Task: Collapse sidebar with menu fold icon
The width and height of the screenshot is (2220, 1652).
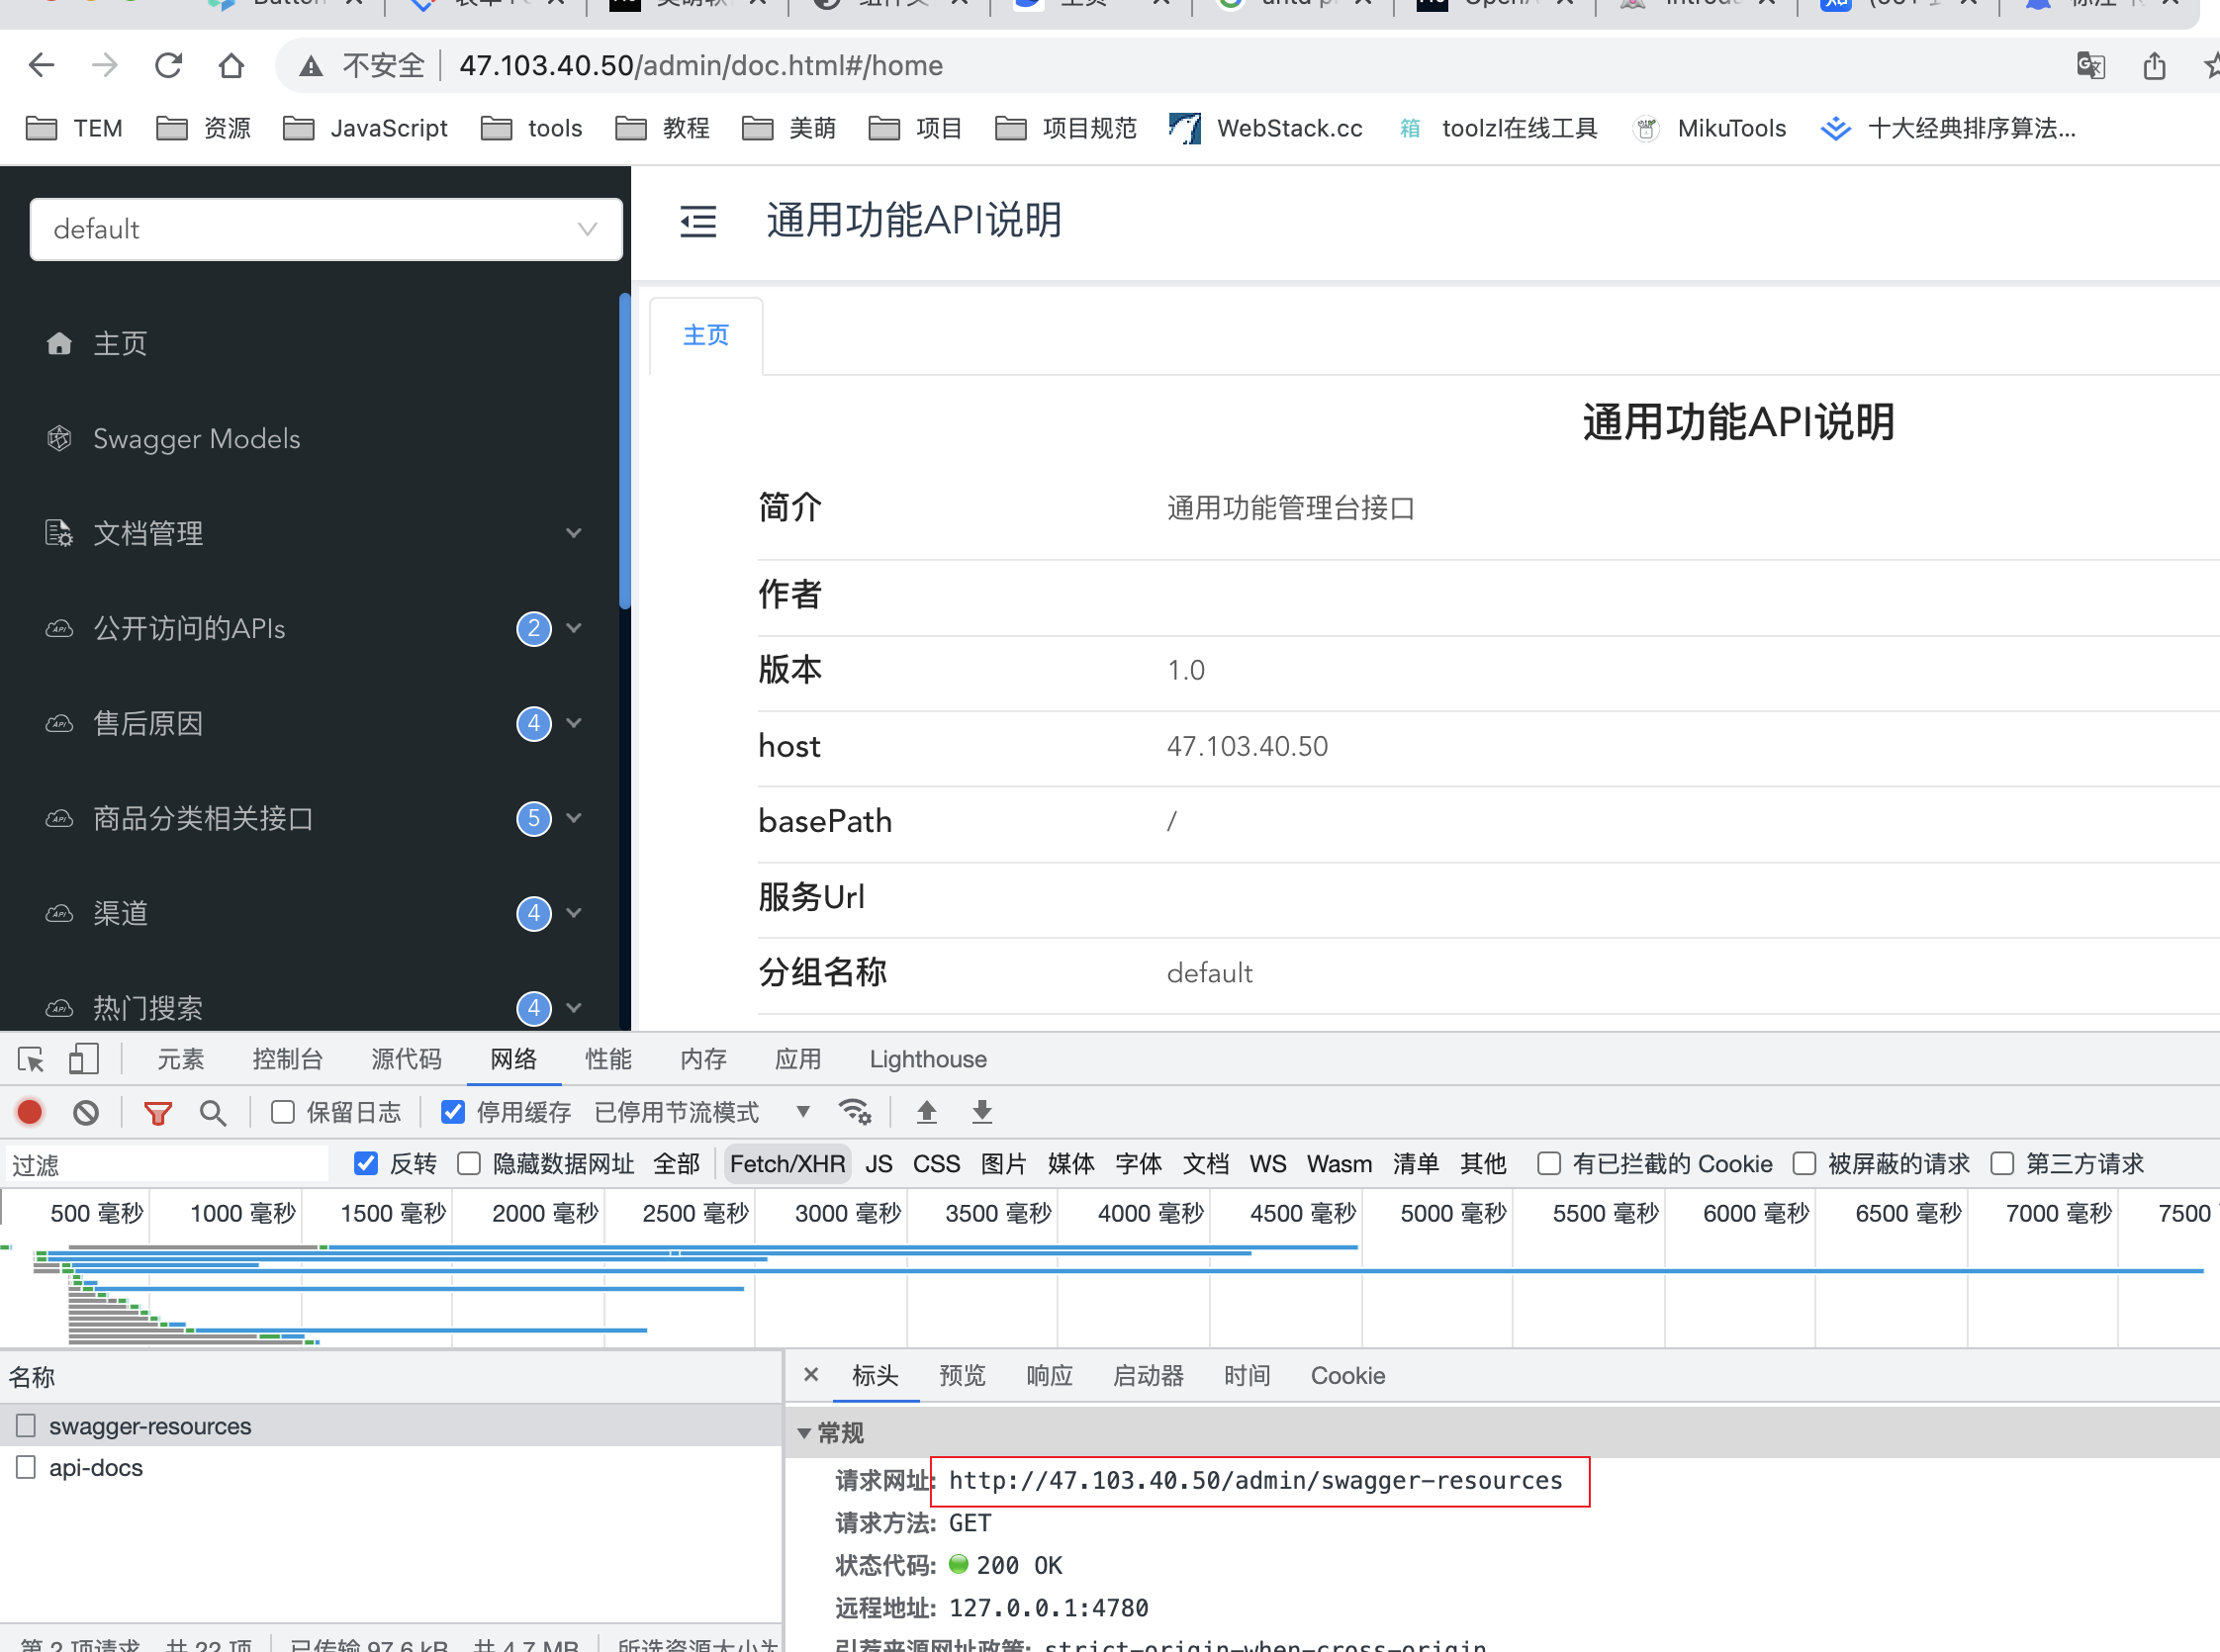Action: pyautogui.click(x=698, y=221)
